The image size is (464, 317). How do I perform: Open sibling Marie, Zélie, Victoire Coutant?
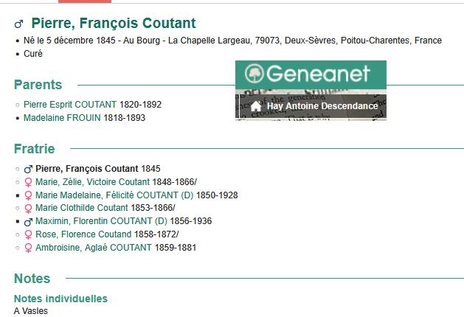93,182
